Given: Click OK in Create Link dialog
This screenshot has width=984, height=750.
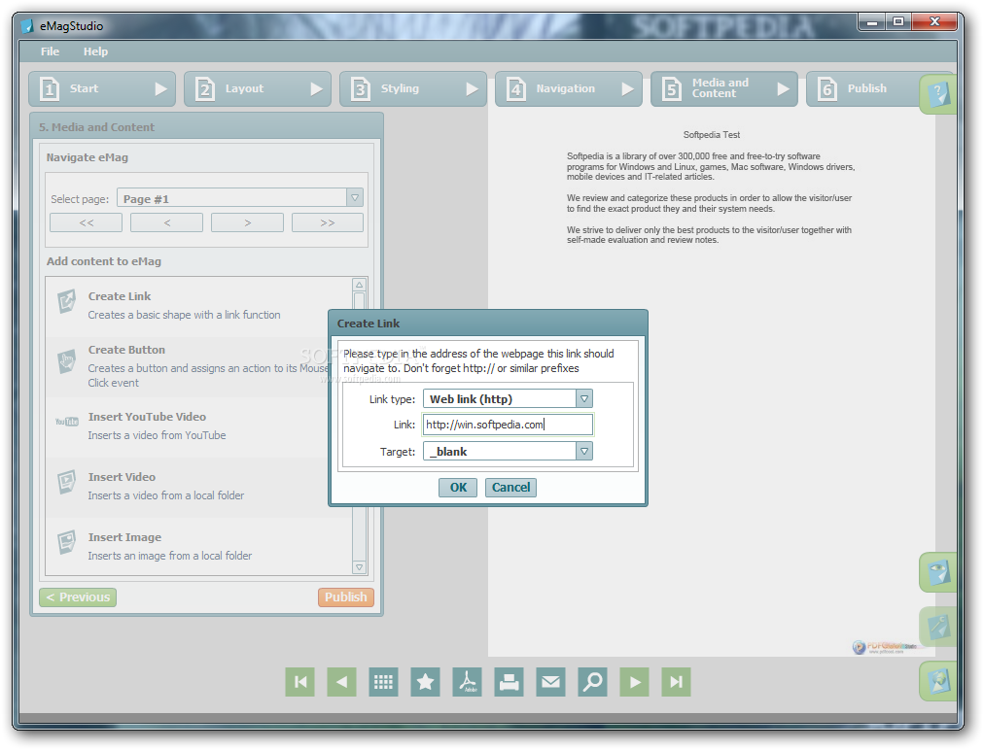Looking at the screenshot, I should tap(458, 488).
